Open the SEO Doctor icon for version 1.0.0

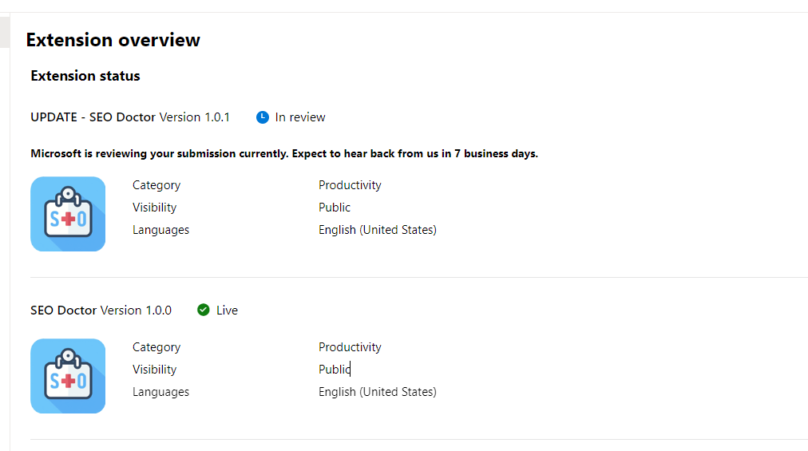[x=68, y=376]
